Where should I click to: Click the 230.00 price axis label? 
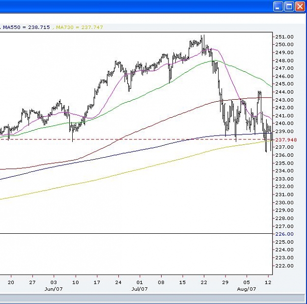coord(284,203)
